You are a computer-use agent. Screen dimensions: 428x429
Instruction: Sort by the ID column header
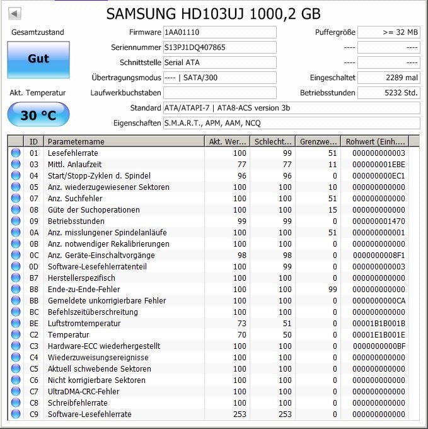[x=33, y=141]
